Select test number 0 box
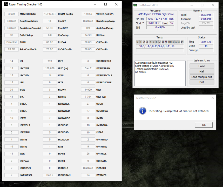223x187 pixels. [x=137, y=42]
